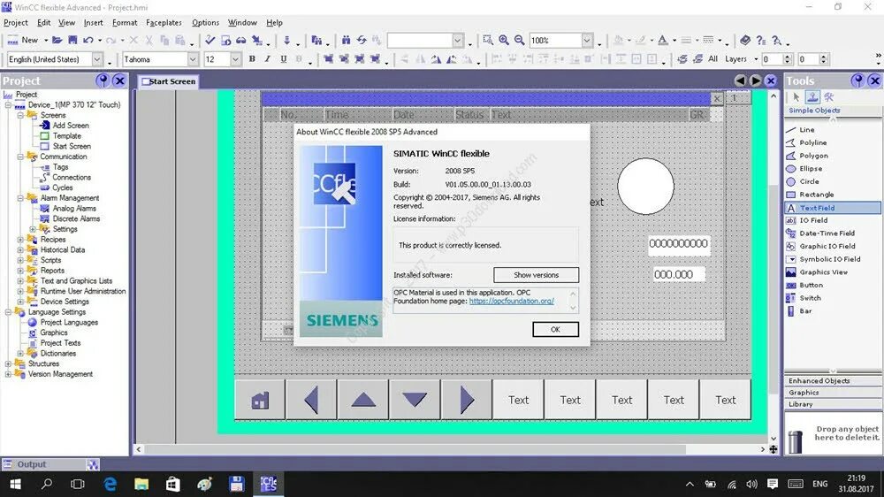884x497 pixels.
Task: Open File Explorer from the taskbar
Action: tap(141, 484)
